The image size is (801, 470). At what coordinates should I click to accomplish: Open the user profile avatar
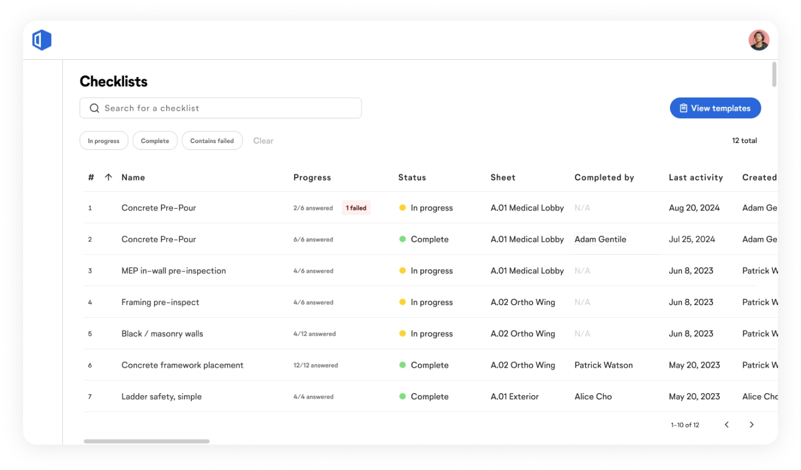pyautogui.click(x=758, y=40)
